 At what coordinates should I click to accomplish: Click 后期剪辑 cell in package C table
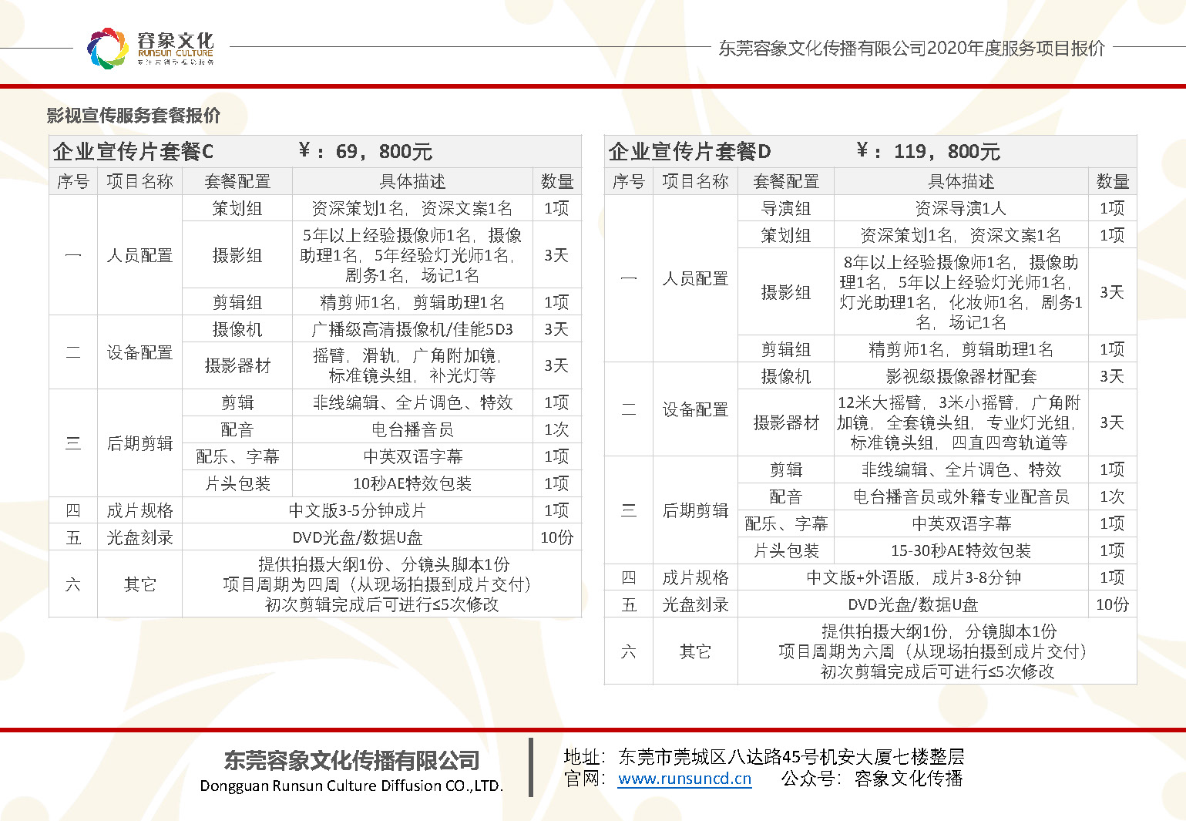[139, 443]
